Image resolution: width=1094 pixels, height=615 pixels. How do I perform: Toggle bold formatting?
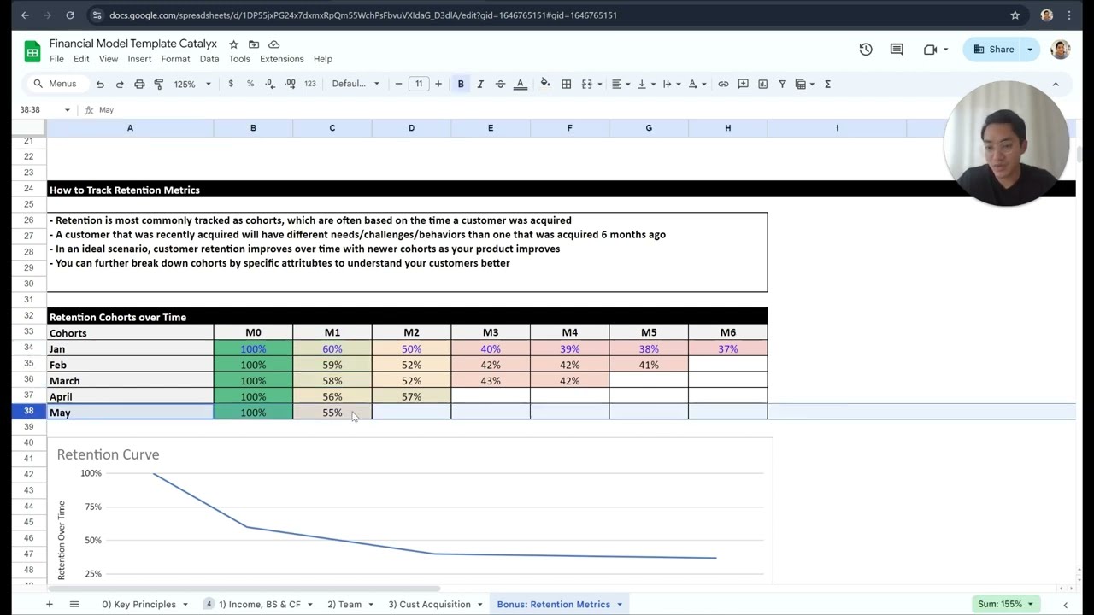tap(461, 84)
